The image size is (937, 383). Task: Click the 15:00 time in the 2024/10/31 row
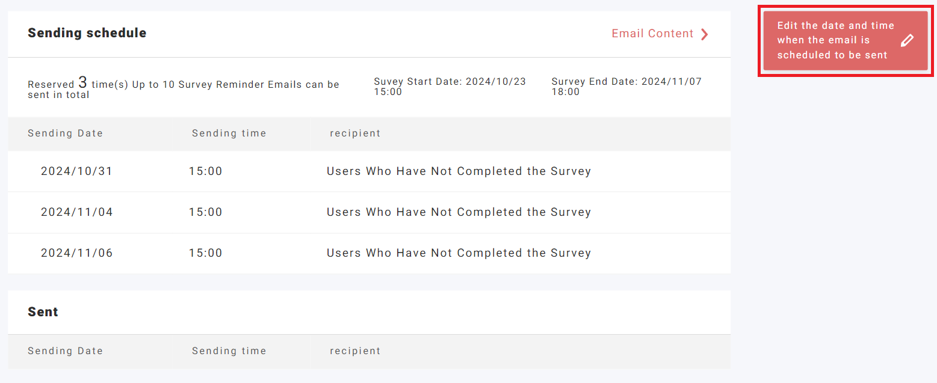(x=205, y=171)
